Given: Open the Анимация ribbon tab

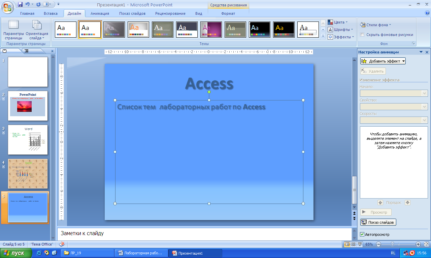Looking at the screenshot, I should tap(100, 13).
